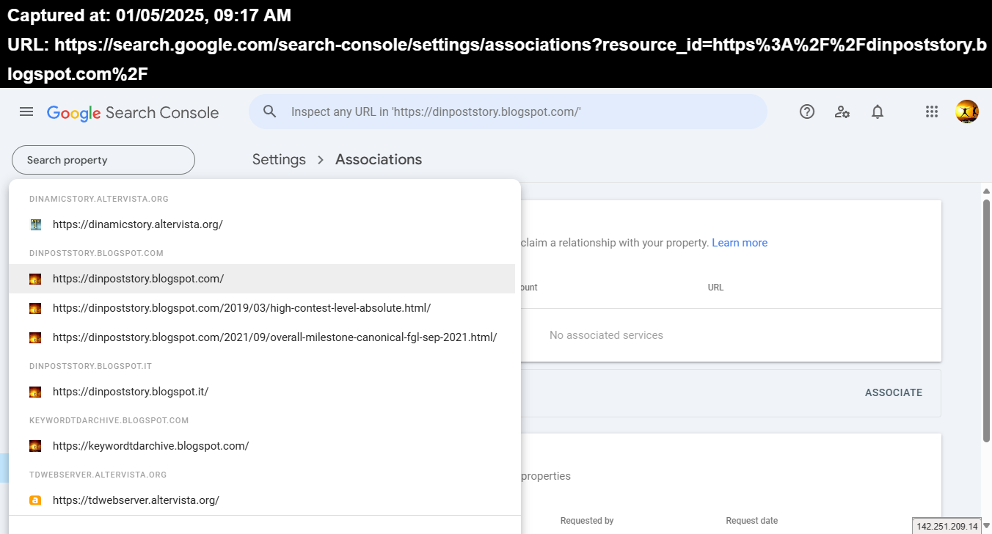This screenshot has height=534, width=992.
Task: Click the search magnifier icon
Action: point(270,111)
